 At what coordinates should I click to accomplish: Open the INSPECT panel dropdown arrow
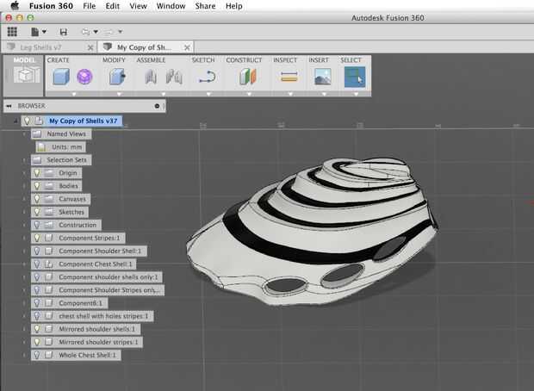[x=290, y=94]
